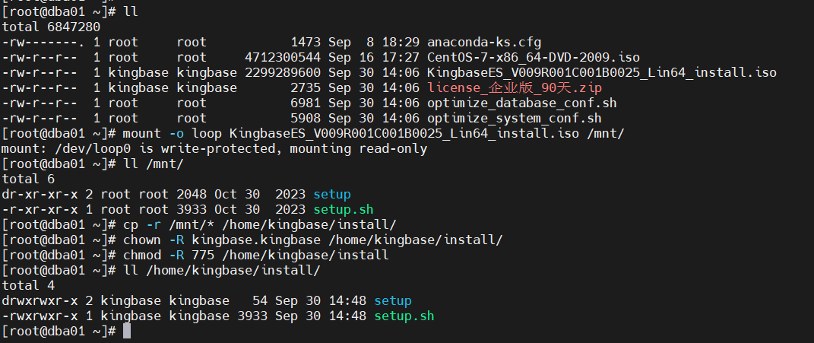The image size is (814, 343).
Task: Click the terminal cursor at the last prompt
Action: (127, 332)
